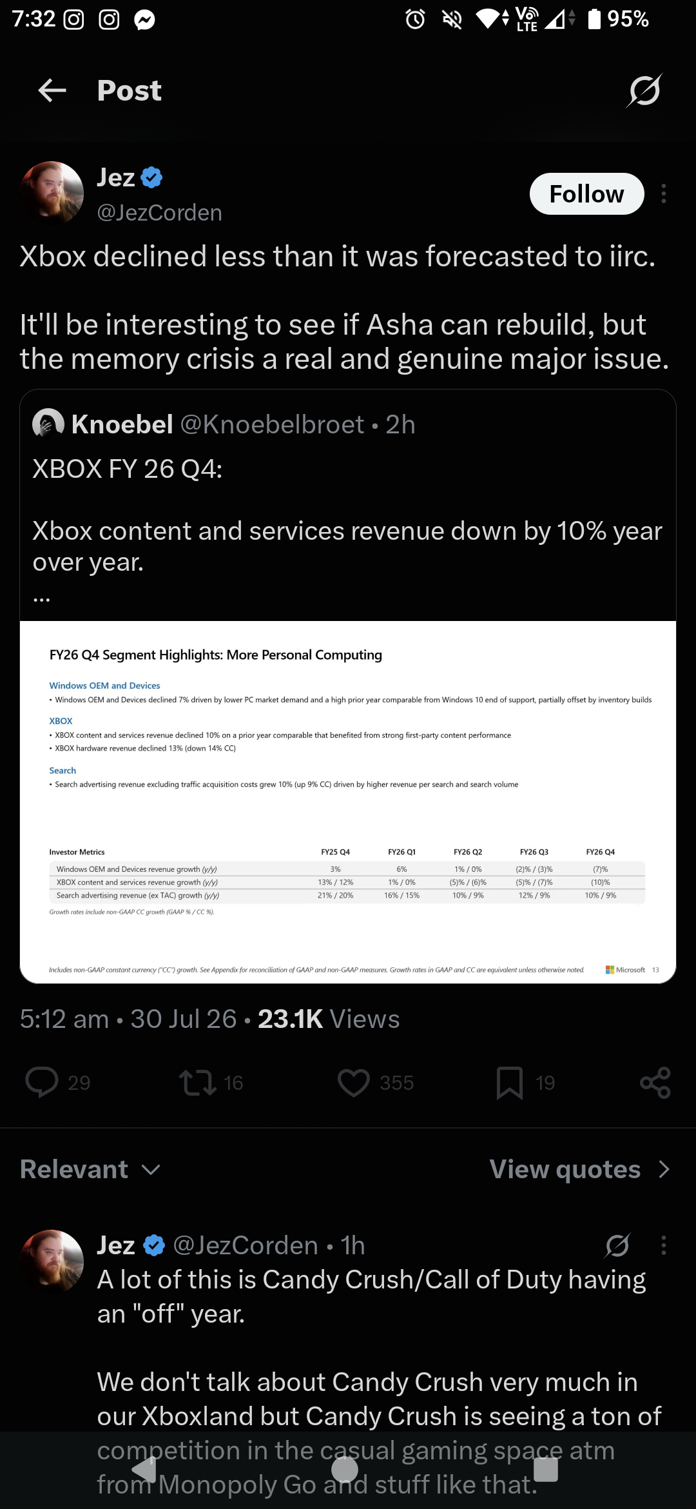This screenshot has height=1509, width=696.
Task: Open the @JezCorden profile handle
Action: (159, 213)
